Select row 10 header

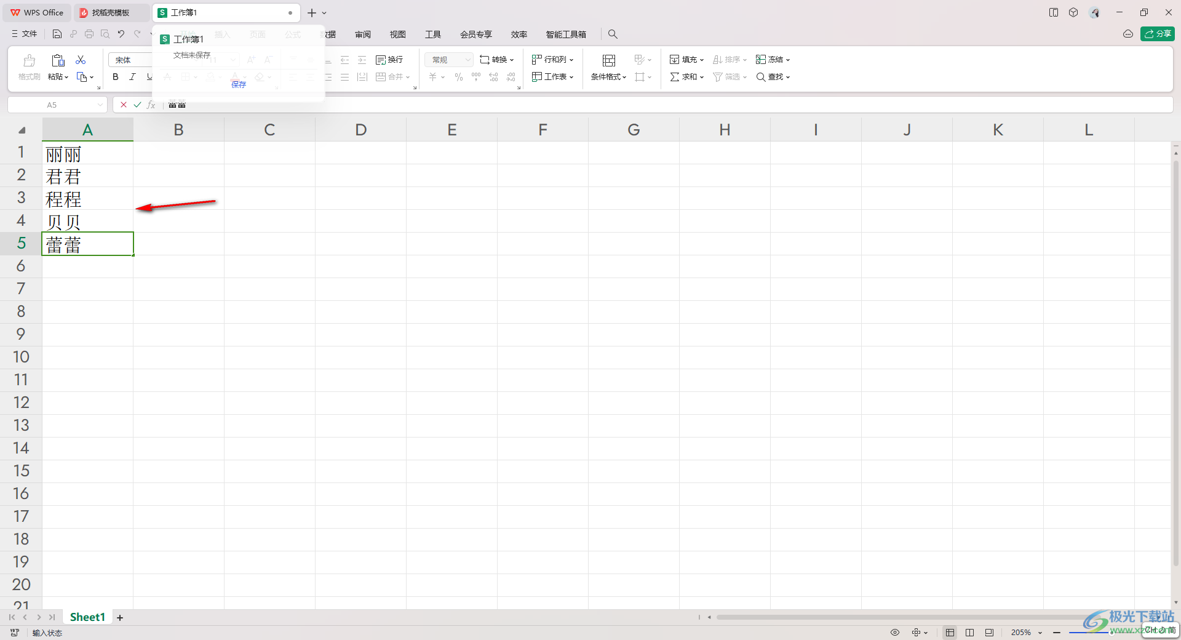tap(21, 357)
